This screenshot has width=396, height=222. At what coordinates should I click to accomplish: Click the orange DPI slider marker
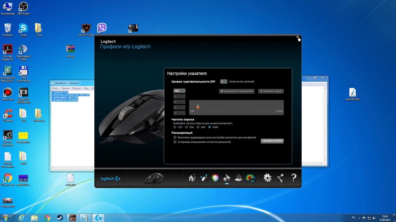point(198,107)
